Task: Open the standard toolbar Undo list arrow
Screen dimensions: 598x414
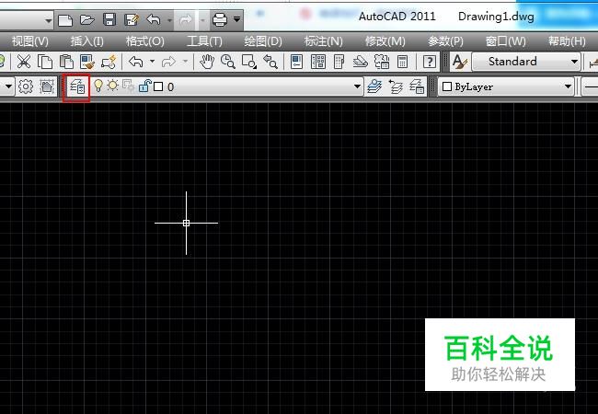Action: point(152,62)
